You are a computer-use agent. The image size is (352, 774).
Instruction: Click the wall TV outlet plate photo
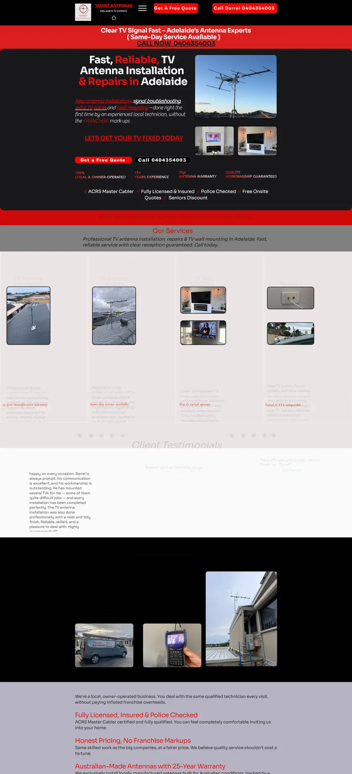291,298
